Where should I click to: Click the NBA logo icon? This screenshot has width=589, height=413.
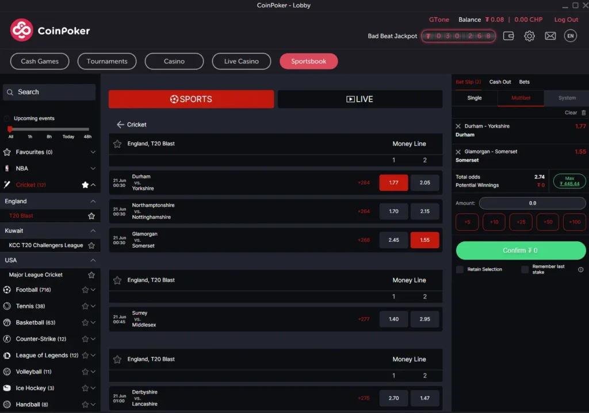7,168
